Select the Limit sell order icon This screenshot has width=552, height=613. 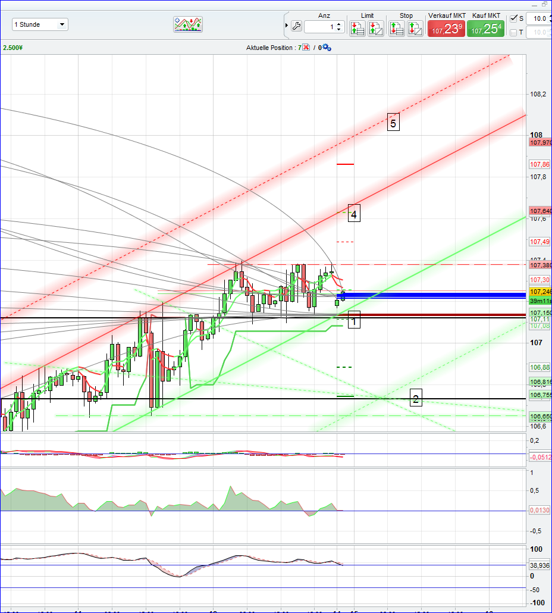click(357, 28)
